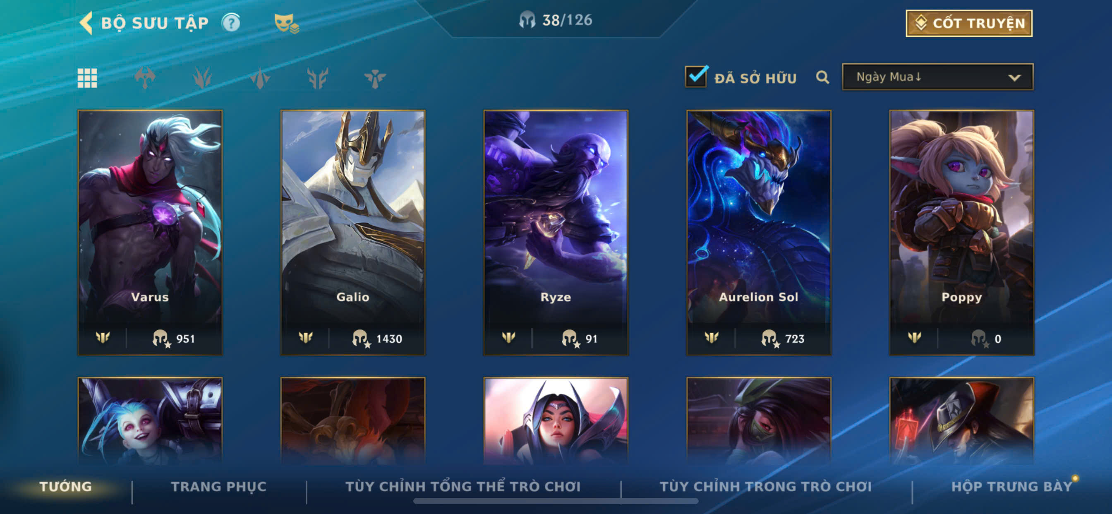The width and height of the screenshot is (1112, 514).
Task: Filter by the fifth role emblem icon
Action: (375, 78)
